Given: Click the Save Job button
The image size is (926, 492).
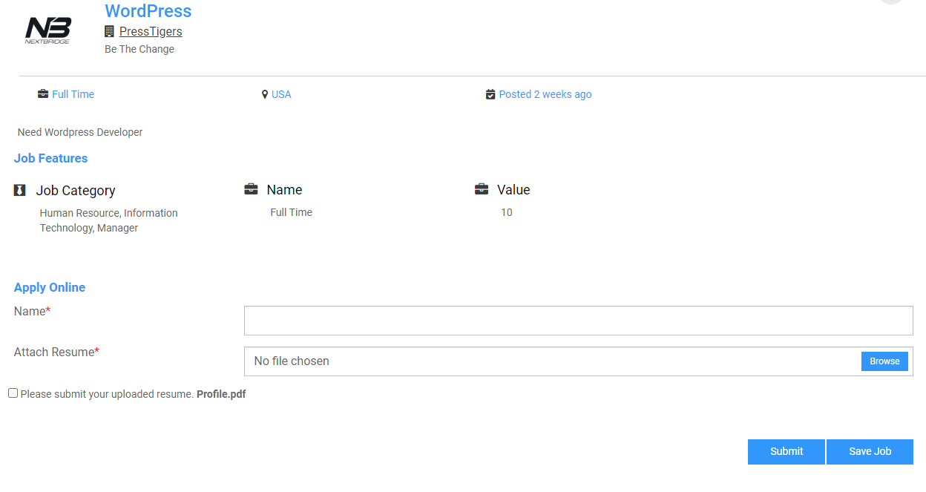Looking at the screenshot, I should tap(870, 451).
